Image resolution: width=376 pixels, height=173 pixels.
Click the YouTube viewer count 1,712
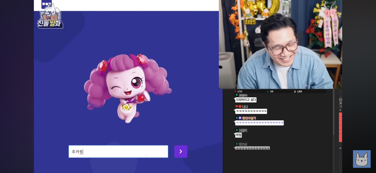[240, 91]
